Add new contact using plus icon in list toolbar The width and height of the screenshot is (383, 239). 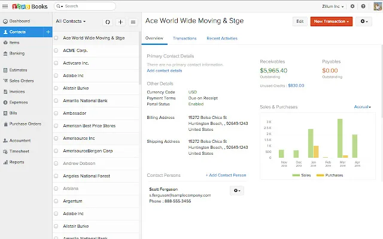click(120, 22)
